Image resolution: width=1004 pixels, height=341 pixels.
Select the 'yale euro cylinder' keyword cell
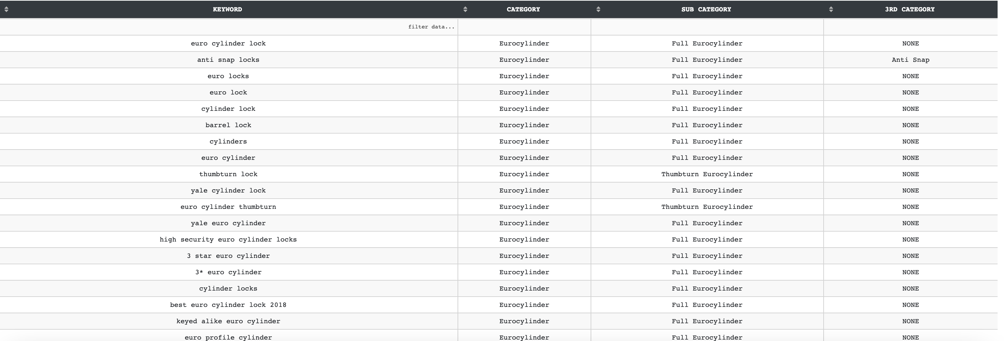(228, 223)
